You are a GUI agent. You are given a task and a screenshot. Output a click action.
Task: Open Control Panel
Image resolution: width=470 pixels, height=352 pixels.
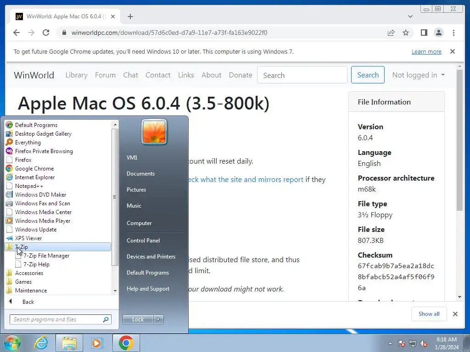143,240
